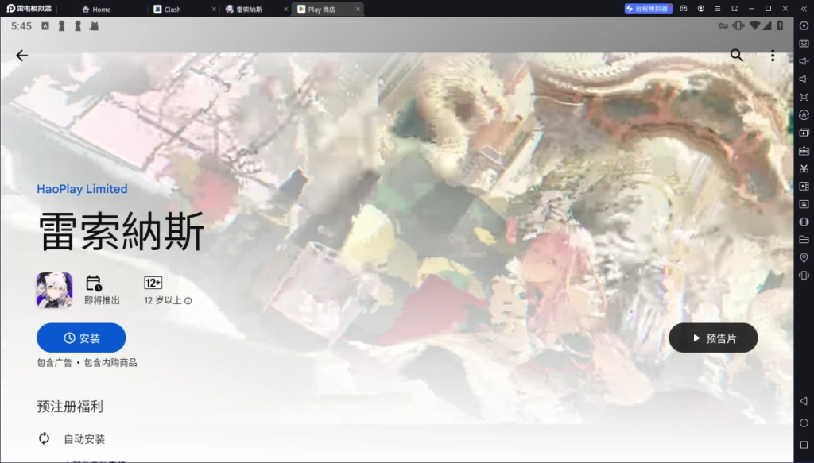Open the multi-instance manager icon

(804, 133)
